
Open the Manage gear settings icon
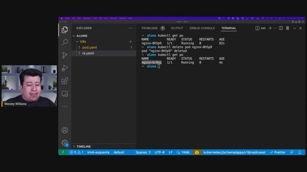[65, 143]
